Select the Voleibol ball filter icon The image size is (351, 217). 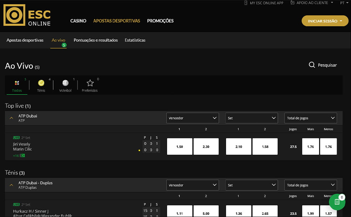(x=65, y=83)
